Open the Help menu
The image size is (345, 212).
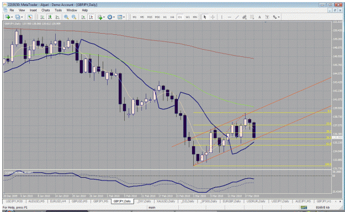coord(84,10)
